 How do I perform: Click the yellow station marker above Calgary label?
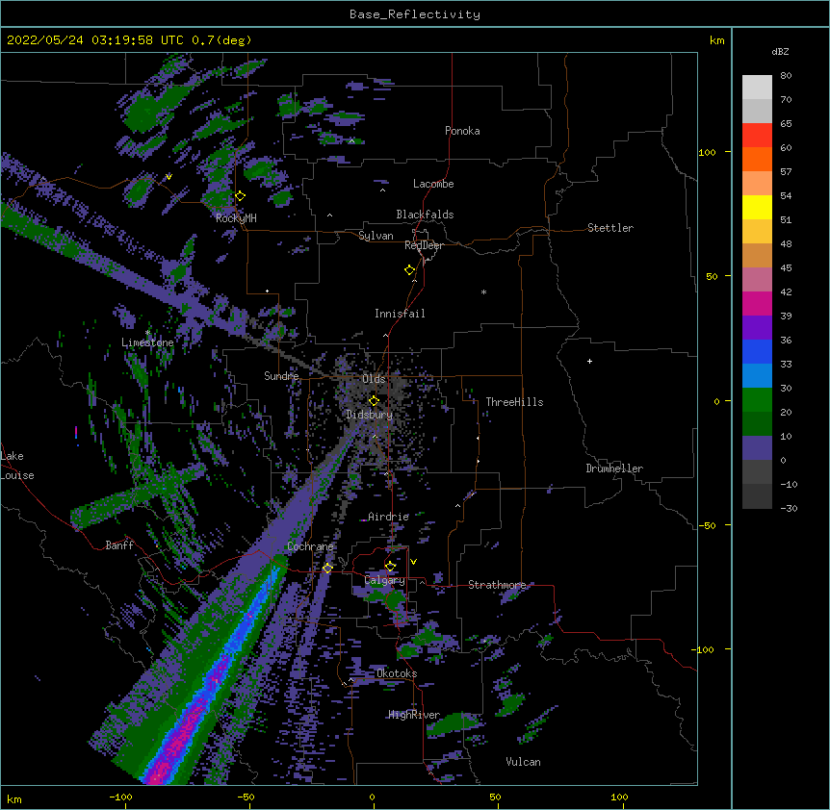[390, 567]
